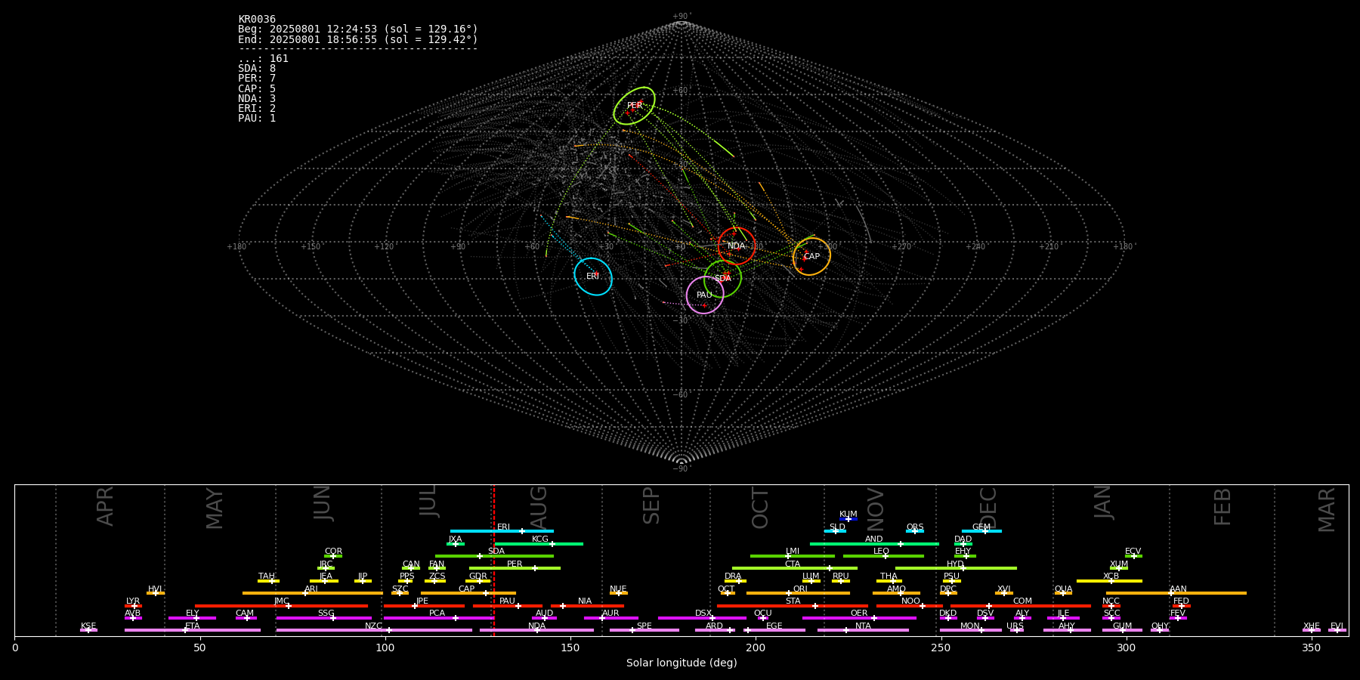Select the 'PER: 7' count in the legend list

[x=257, y=79]
